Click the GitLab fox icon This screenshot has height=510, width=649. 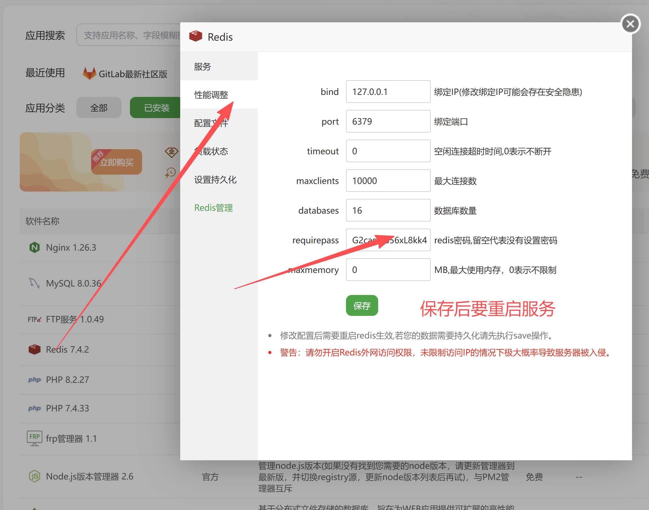[89, 73]
